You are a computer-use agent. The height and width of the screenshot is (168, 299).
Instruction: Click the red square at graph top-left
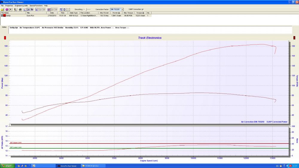point(5,38)
